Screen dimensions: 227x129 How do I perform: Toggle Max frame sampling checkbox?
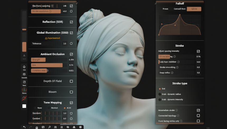(71, 6)
